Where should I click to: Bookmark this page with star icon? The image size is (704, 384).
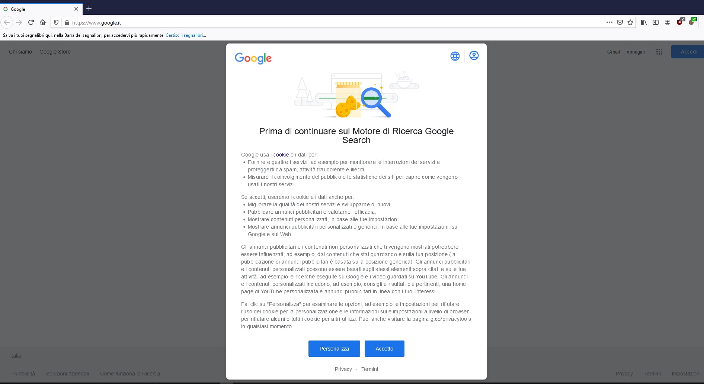click(630, 22)
